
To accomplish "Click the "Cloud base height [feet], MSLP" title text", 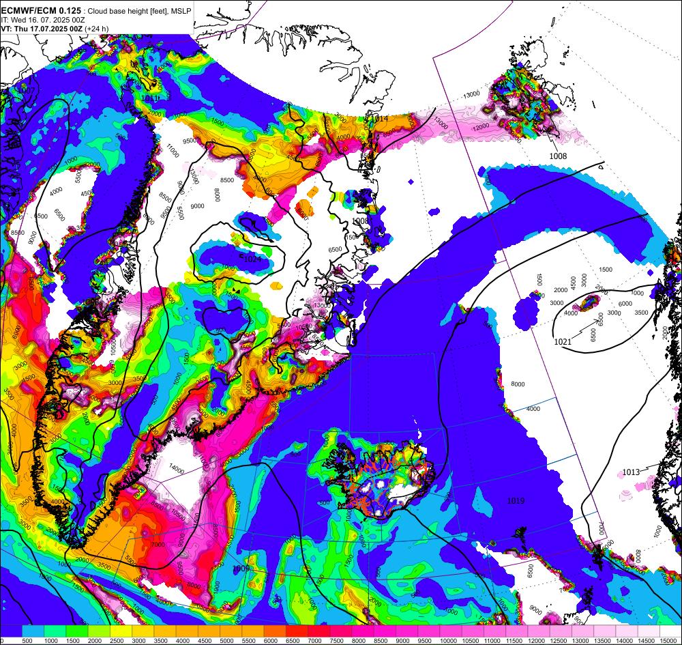I will click(x=139, y=12).
